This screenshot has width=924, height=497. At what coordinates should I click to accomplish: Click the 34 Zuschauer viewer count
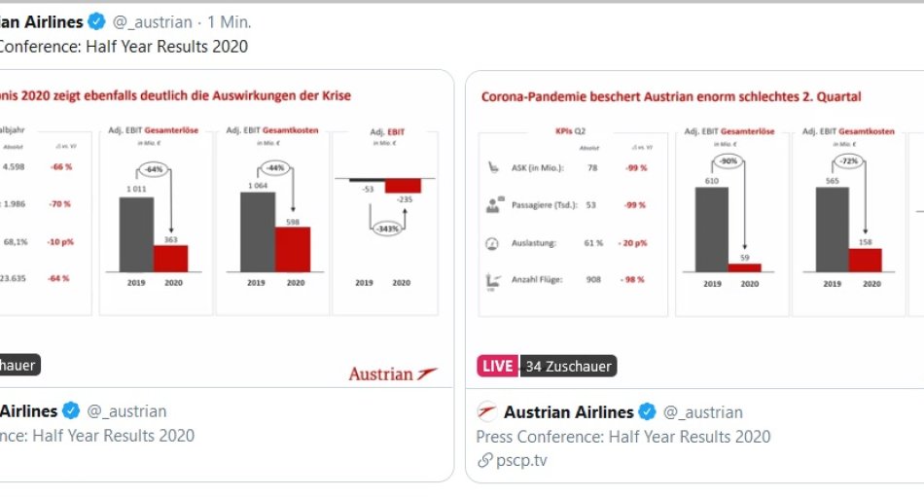[x=568, y=366]
